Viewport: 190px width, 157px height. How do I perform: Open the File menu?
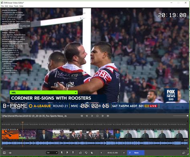point(2,6)
